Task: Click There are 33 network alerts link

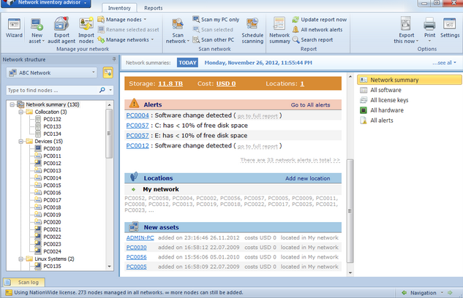Action: pos(290,160)
